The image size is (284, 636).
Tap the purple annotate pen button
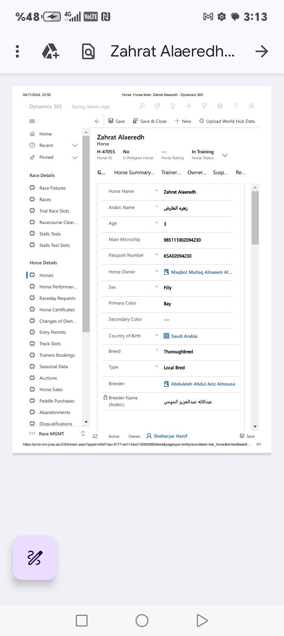click(35, 558)
